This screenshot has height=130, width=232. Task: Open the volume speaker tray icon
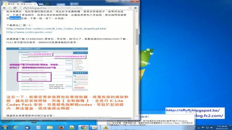click(x=212, y=127)
